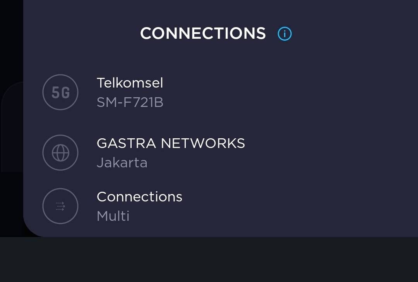Screen dimensions: 418x282
Task: Click the globe icon beside GASTRA NETWORKS
Action: point(60,152)
